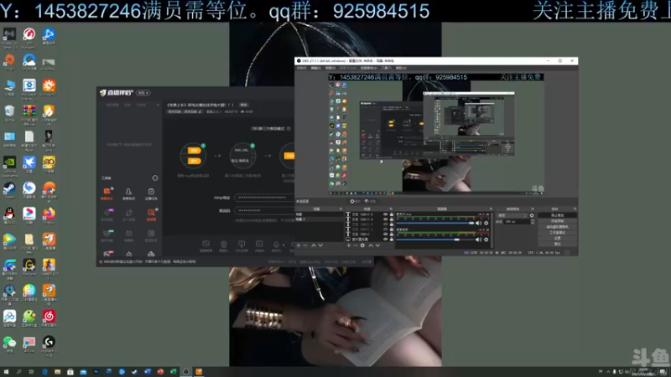Open the 帮助 menu in OBS

point(401,68)
